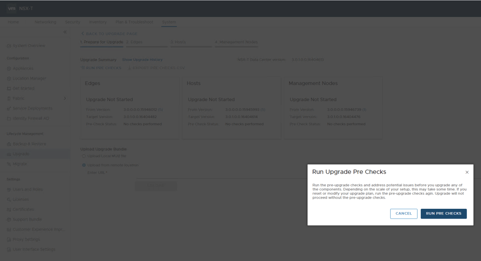Click the VMware NSX-T logo icon
The image size is (481, 261).
coord(12,8)
